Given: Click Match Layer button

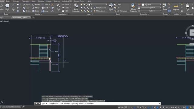Looking at the screenshot, I should tap(99, 11).
